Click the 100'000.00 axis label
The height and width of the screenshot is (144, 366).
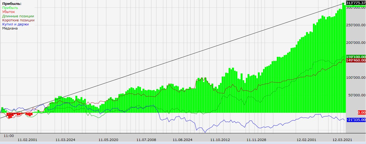point(356,78)
